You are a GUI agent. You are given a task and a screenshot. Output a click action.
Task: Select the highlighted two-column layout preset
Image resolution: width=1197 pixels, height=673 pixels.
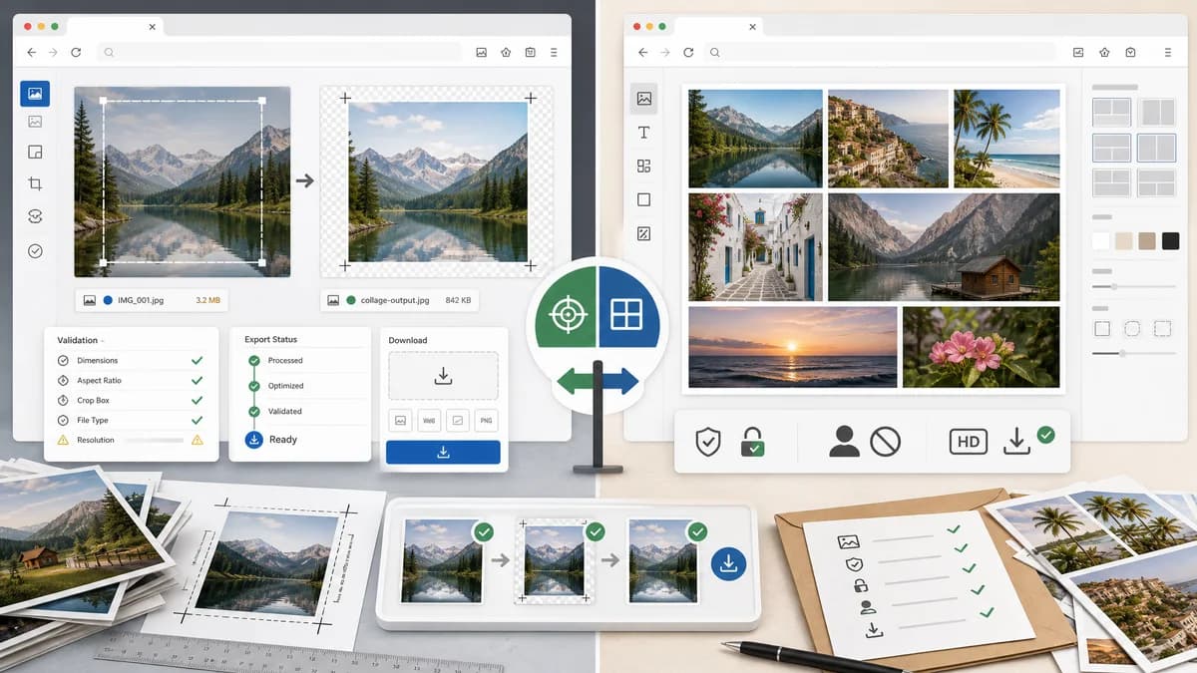1157,148
